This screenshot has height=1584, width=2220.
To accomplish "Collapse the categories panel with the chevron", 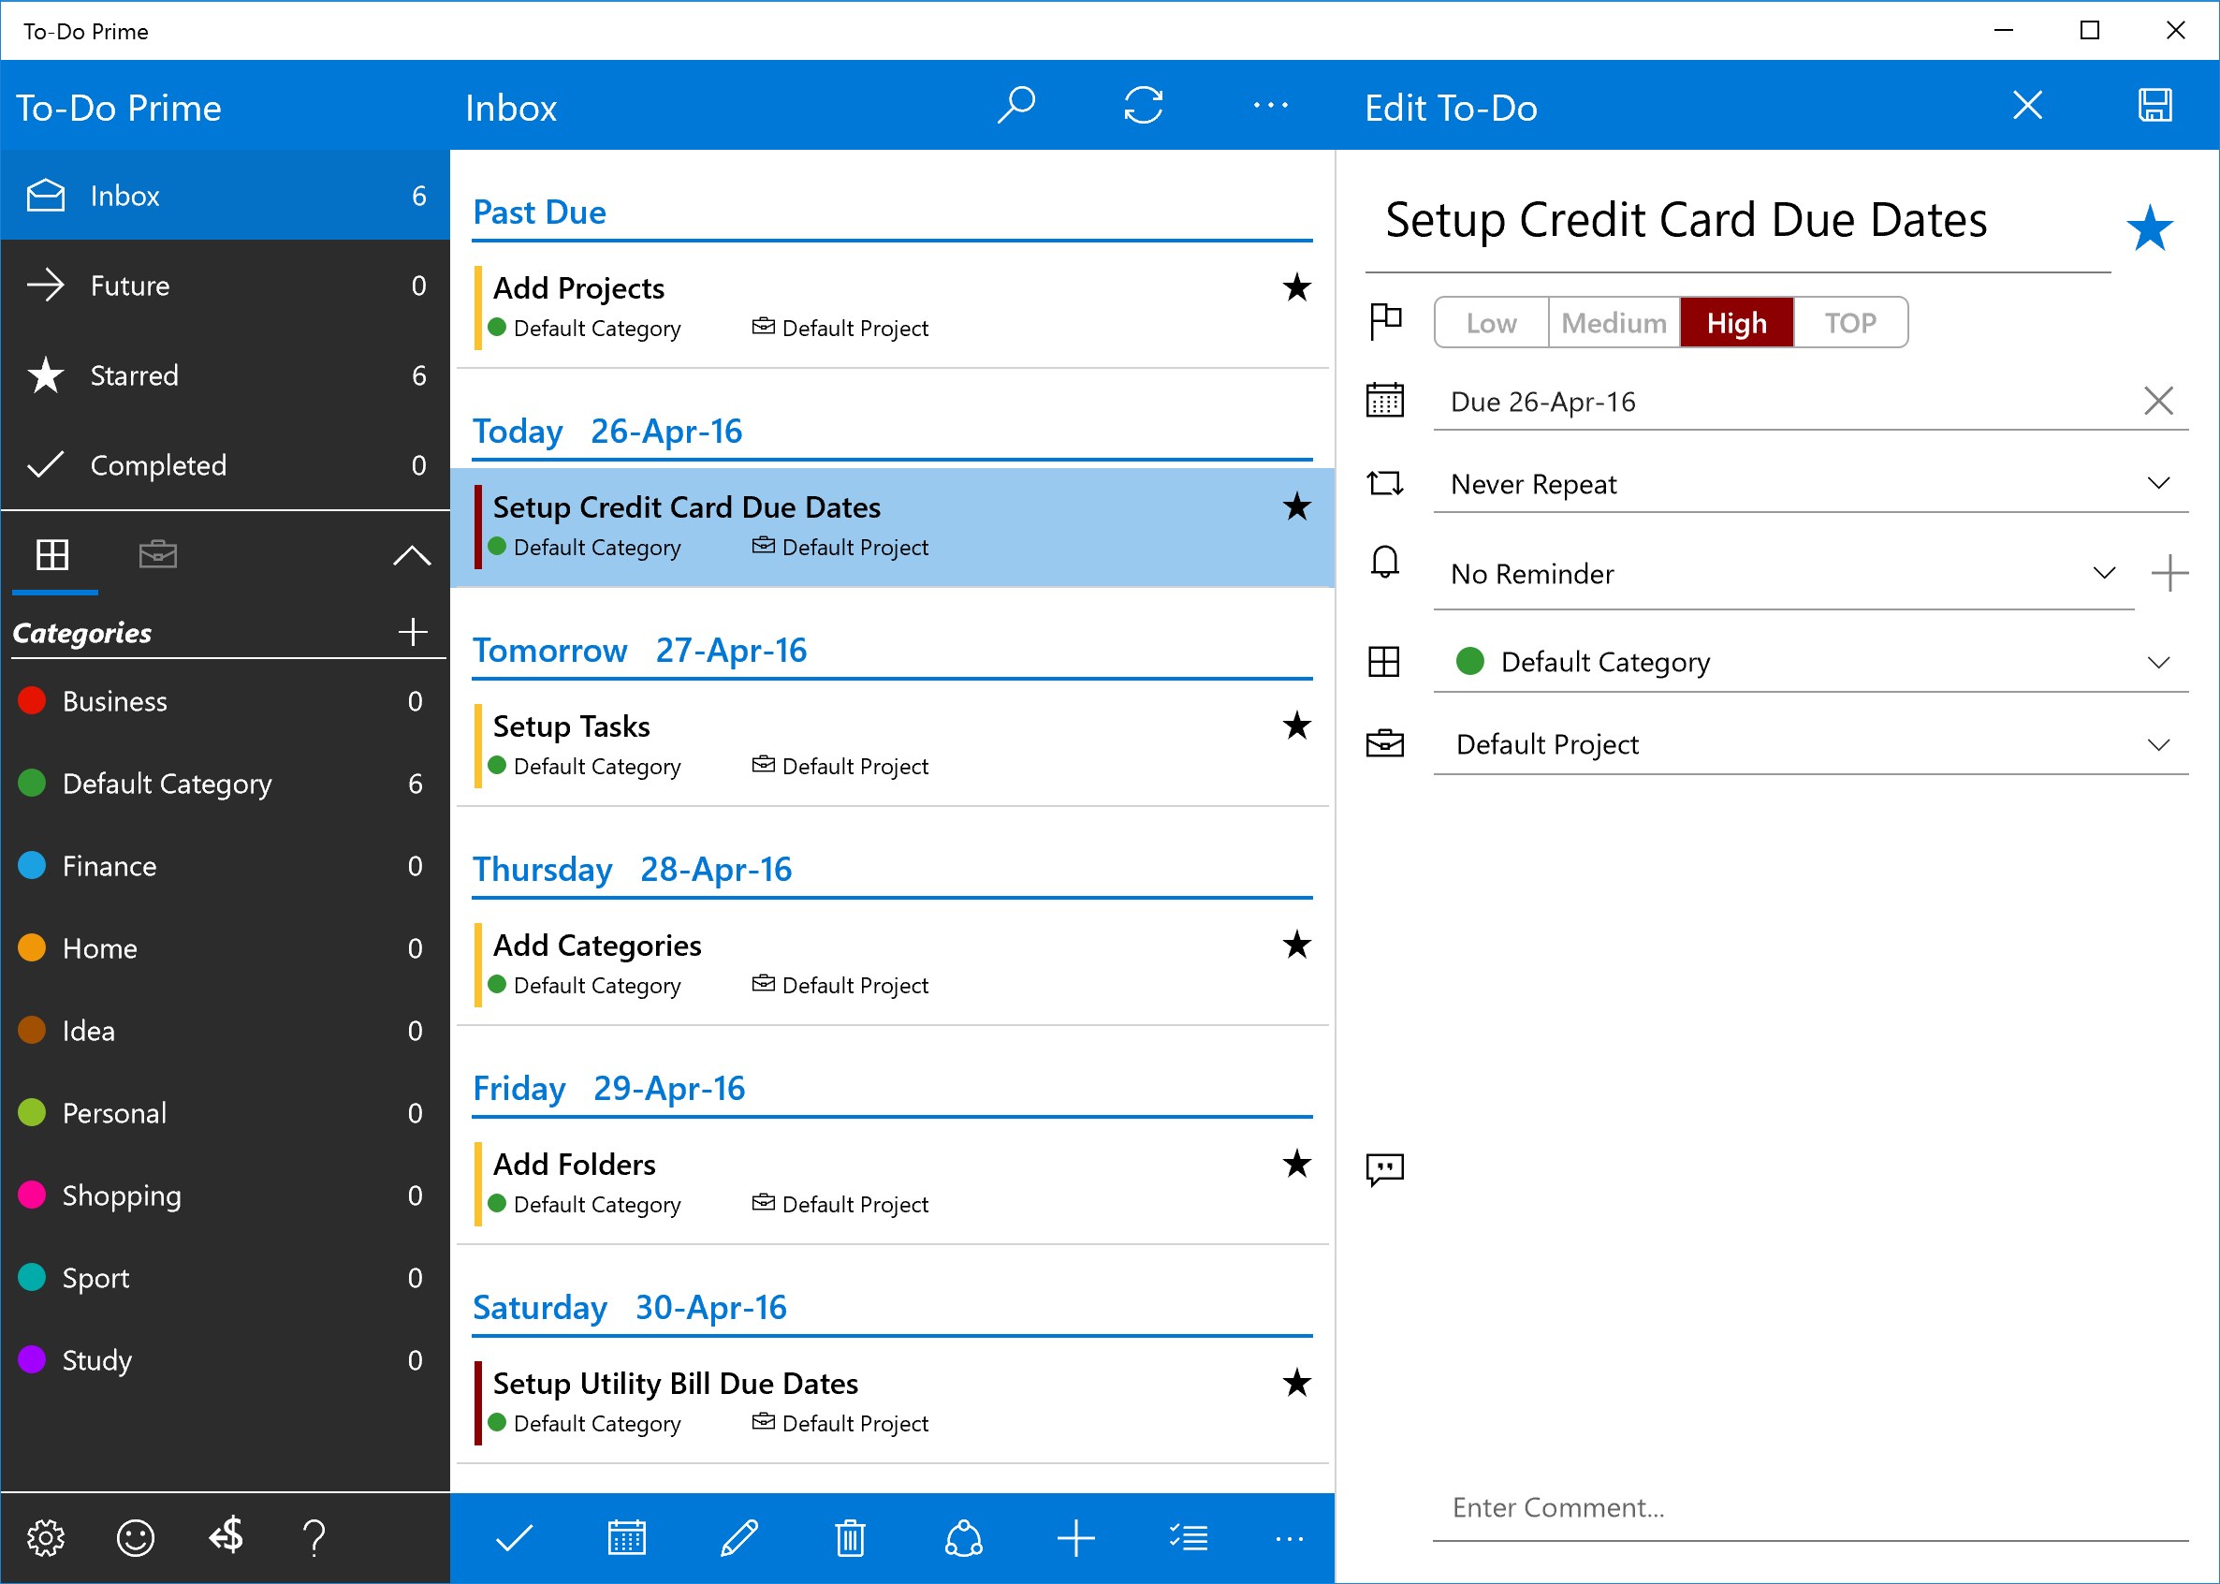I will (412, 556).
